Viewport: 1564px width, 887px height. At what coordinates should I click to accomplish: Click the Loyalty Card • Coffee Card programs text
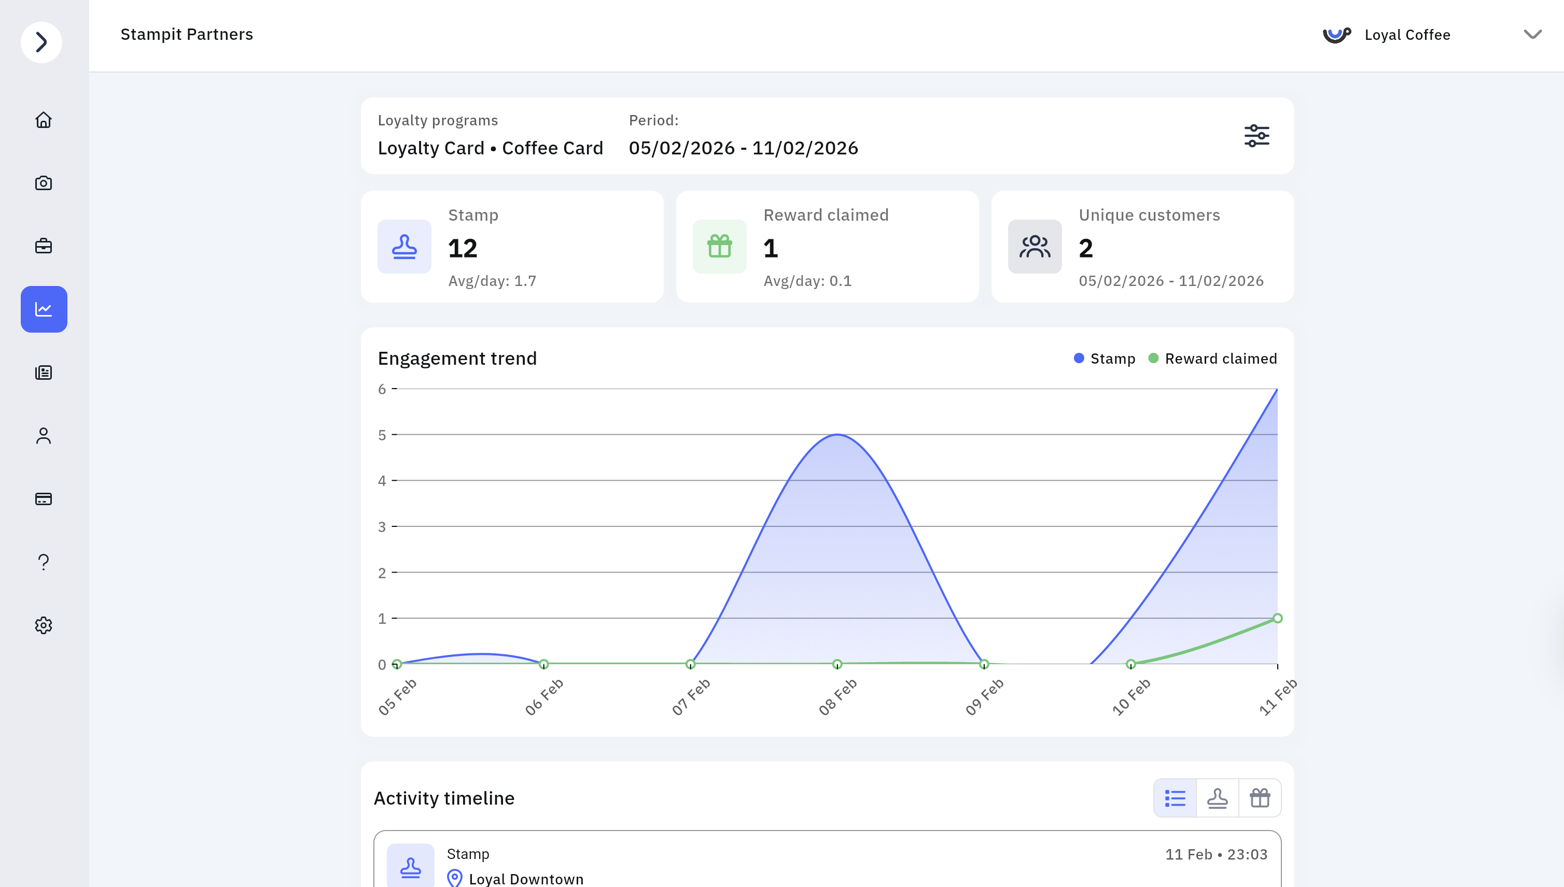[x=490, y=148]
